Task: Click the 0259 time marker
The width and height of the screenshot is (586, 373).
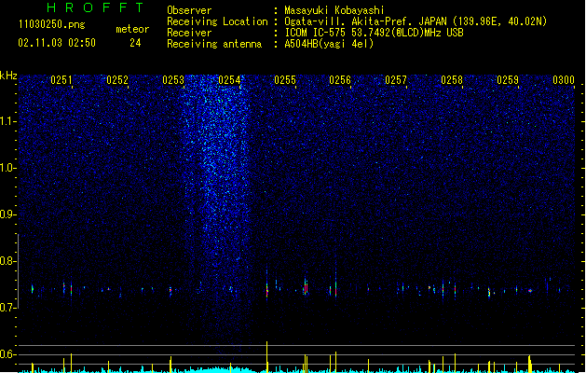Action: 508,80
